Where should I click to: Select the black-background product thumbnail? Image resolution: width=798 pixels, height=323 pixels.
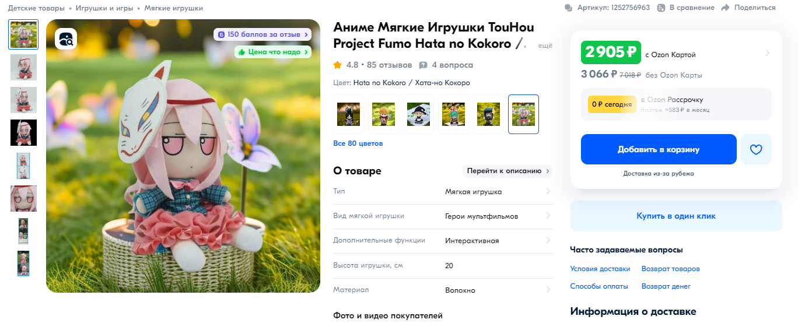tap(23, 132)
